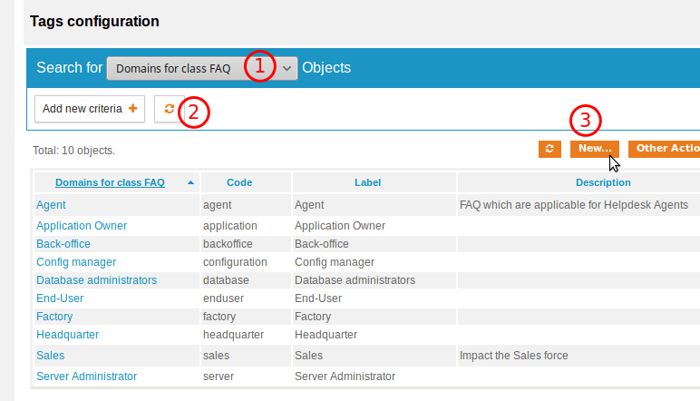This screenshot has height=401, width=700.
Task: Click the plus icon in Add new criteria
Action: coord(132,109)
